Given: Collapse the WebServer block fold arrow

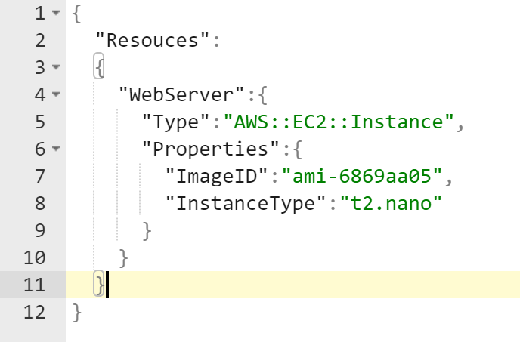Looking at the screenshot, I should [x=56, y=94].
